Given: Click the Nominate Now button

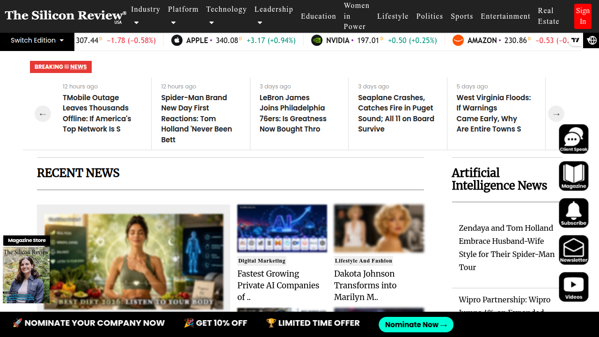Looking at the screenshot, I should pos(416,324).
